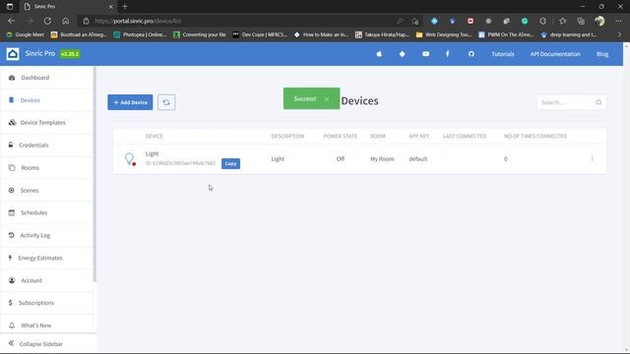Expand the bookmarks overflow chevron
Image resolution: width=630 pixels, height=354 pixels.
(619, 35)
